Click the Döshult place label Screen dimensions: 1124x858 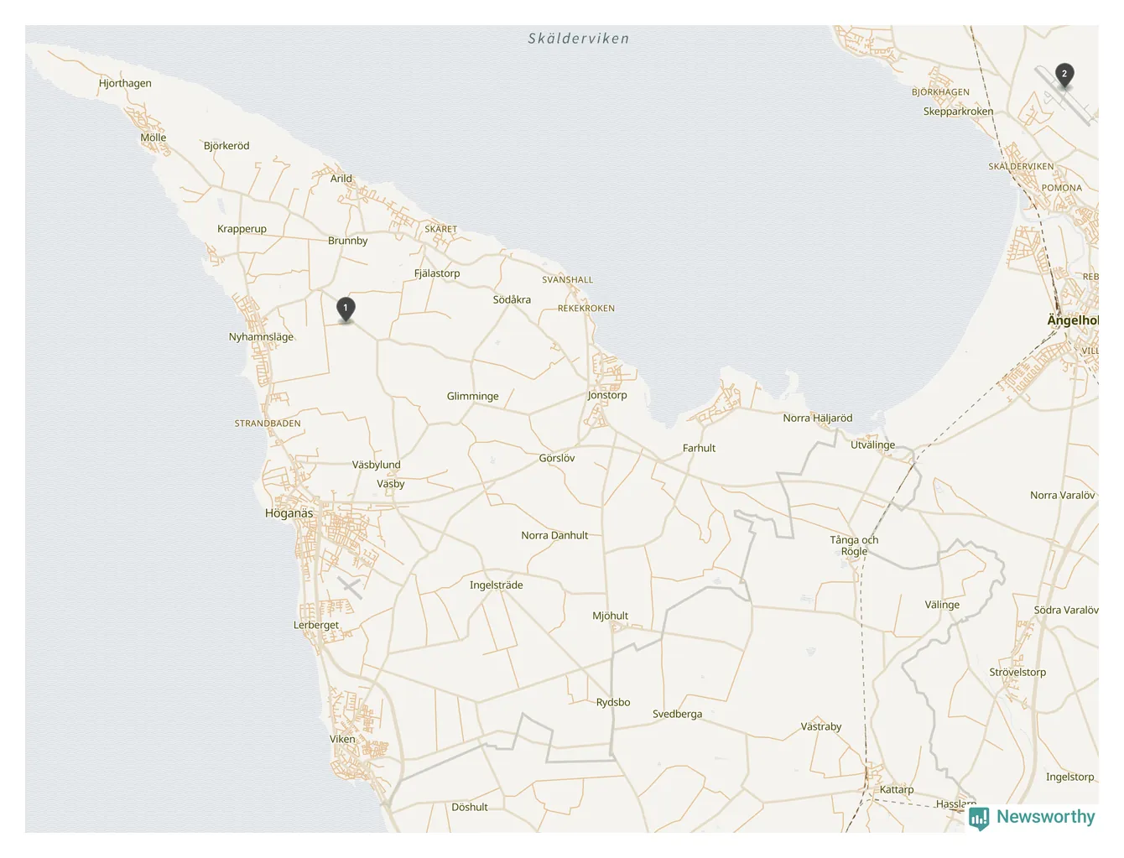470,807
